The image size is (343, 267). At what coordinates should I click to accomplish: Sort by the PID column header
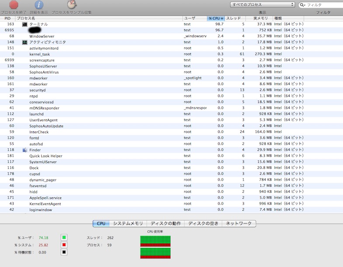tap(7, 18)
